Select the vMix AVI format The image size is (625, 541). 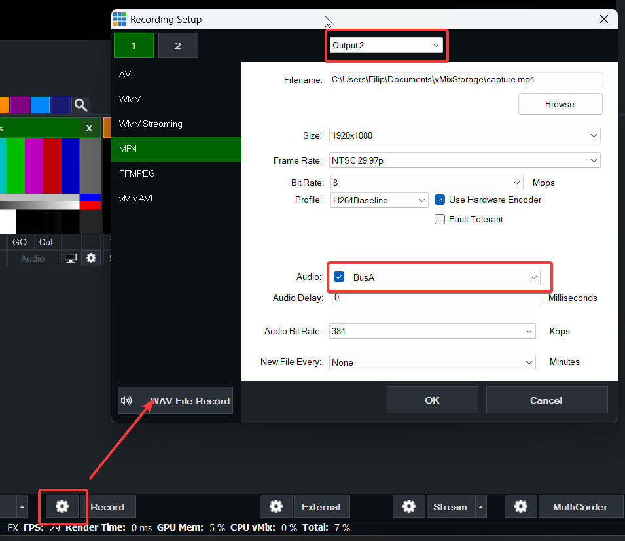coord(176,198)
